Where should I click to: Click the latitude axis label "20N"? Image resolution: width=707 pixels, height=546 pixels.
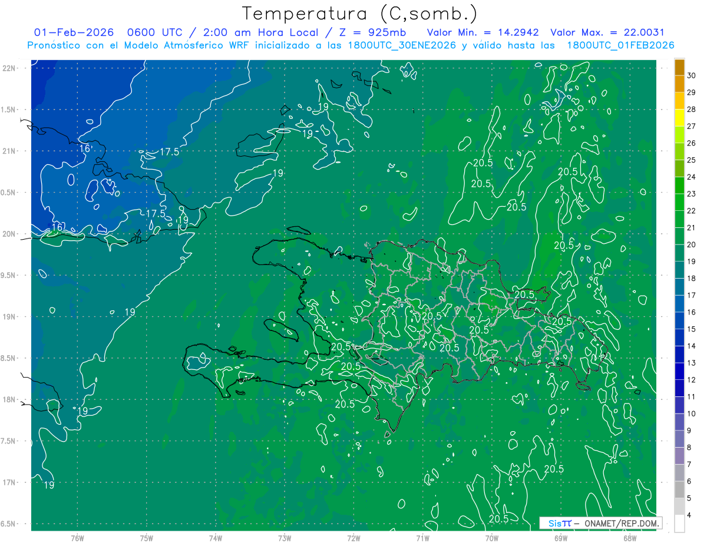pyautogui.click(x=9, y=234)
